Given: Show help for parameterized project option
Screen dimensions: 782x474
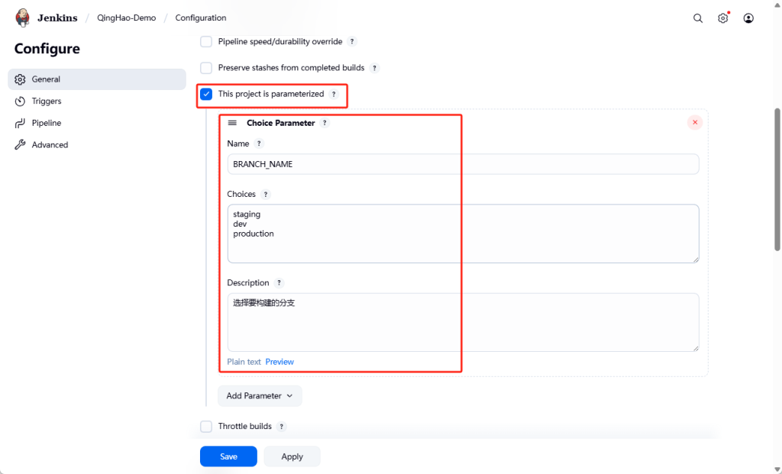Looking at the screenshot, I should tap(334, 95).
